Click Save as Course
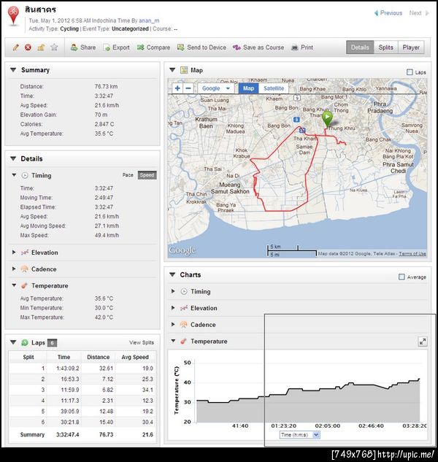The image size is (438, 462). tap(258, 47)
